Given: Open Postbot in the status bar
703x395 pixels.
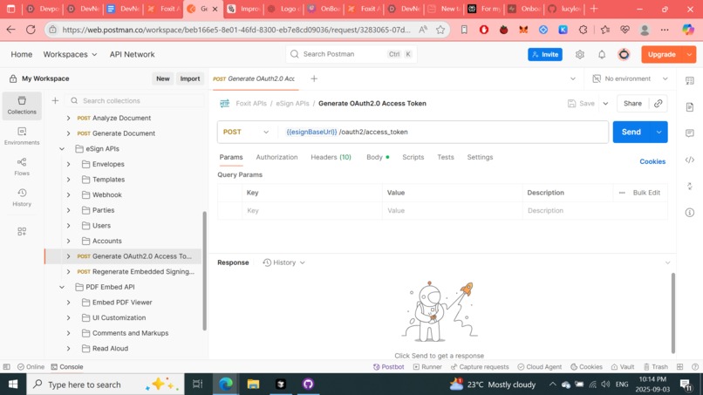Looking at the screenshot, I should tap(388, 366).
